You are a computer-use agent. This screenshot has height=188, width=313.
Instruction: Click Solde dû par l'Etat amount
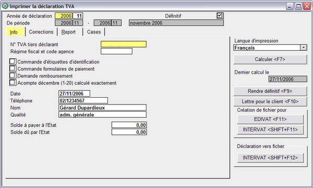point(129,132)
